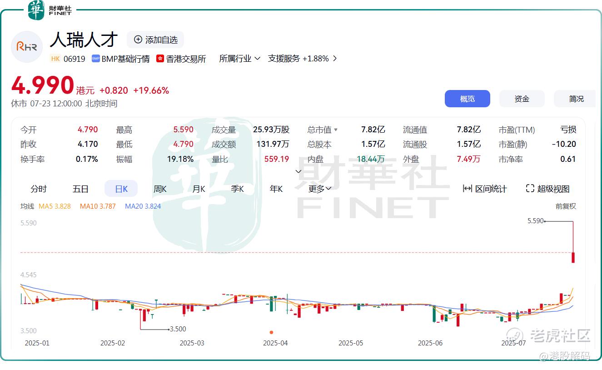Toggle the 总市值 sort arrow

click(x=336, y=130)
